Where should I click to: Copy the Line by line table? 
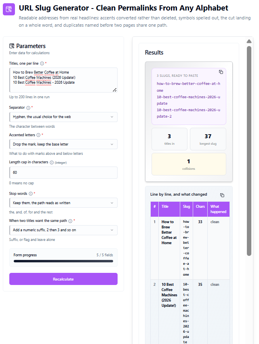(x=222, y=195)
